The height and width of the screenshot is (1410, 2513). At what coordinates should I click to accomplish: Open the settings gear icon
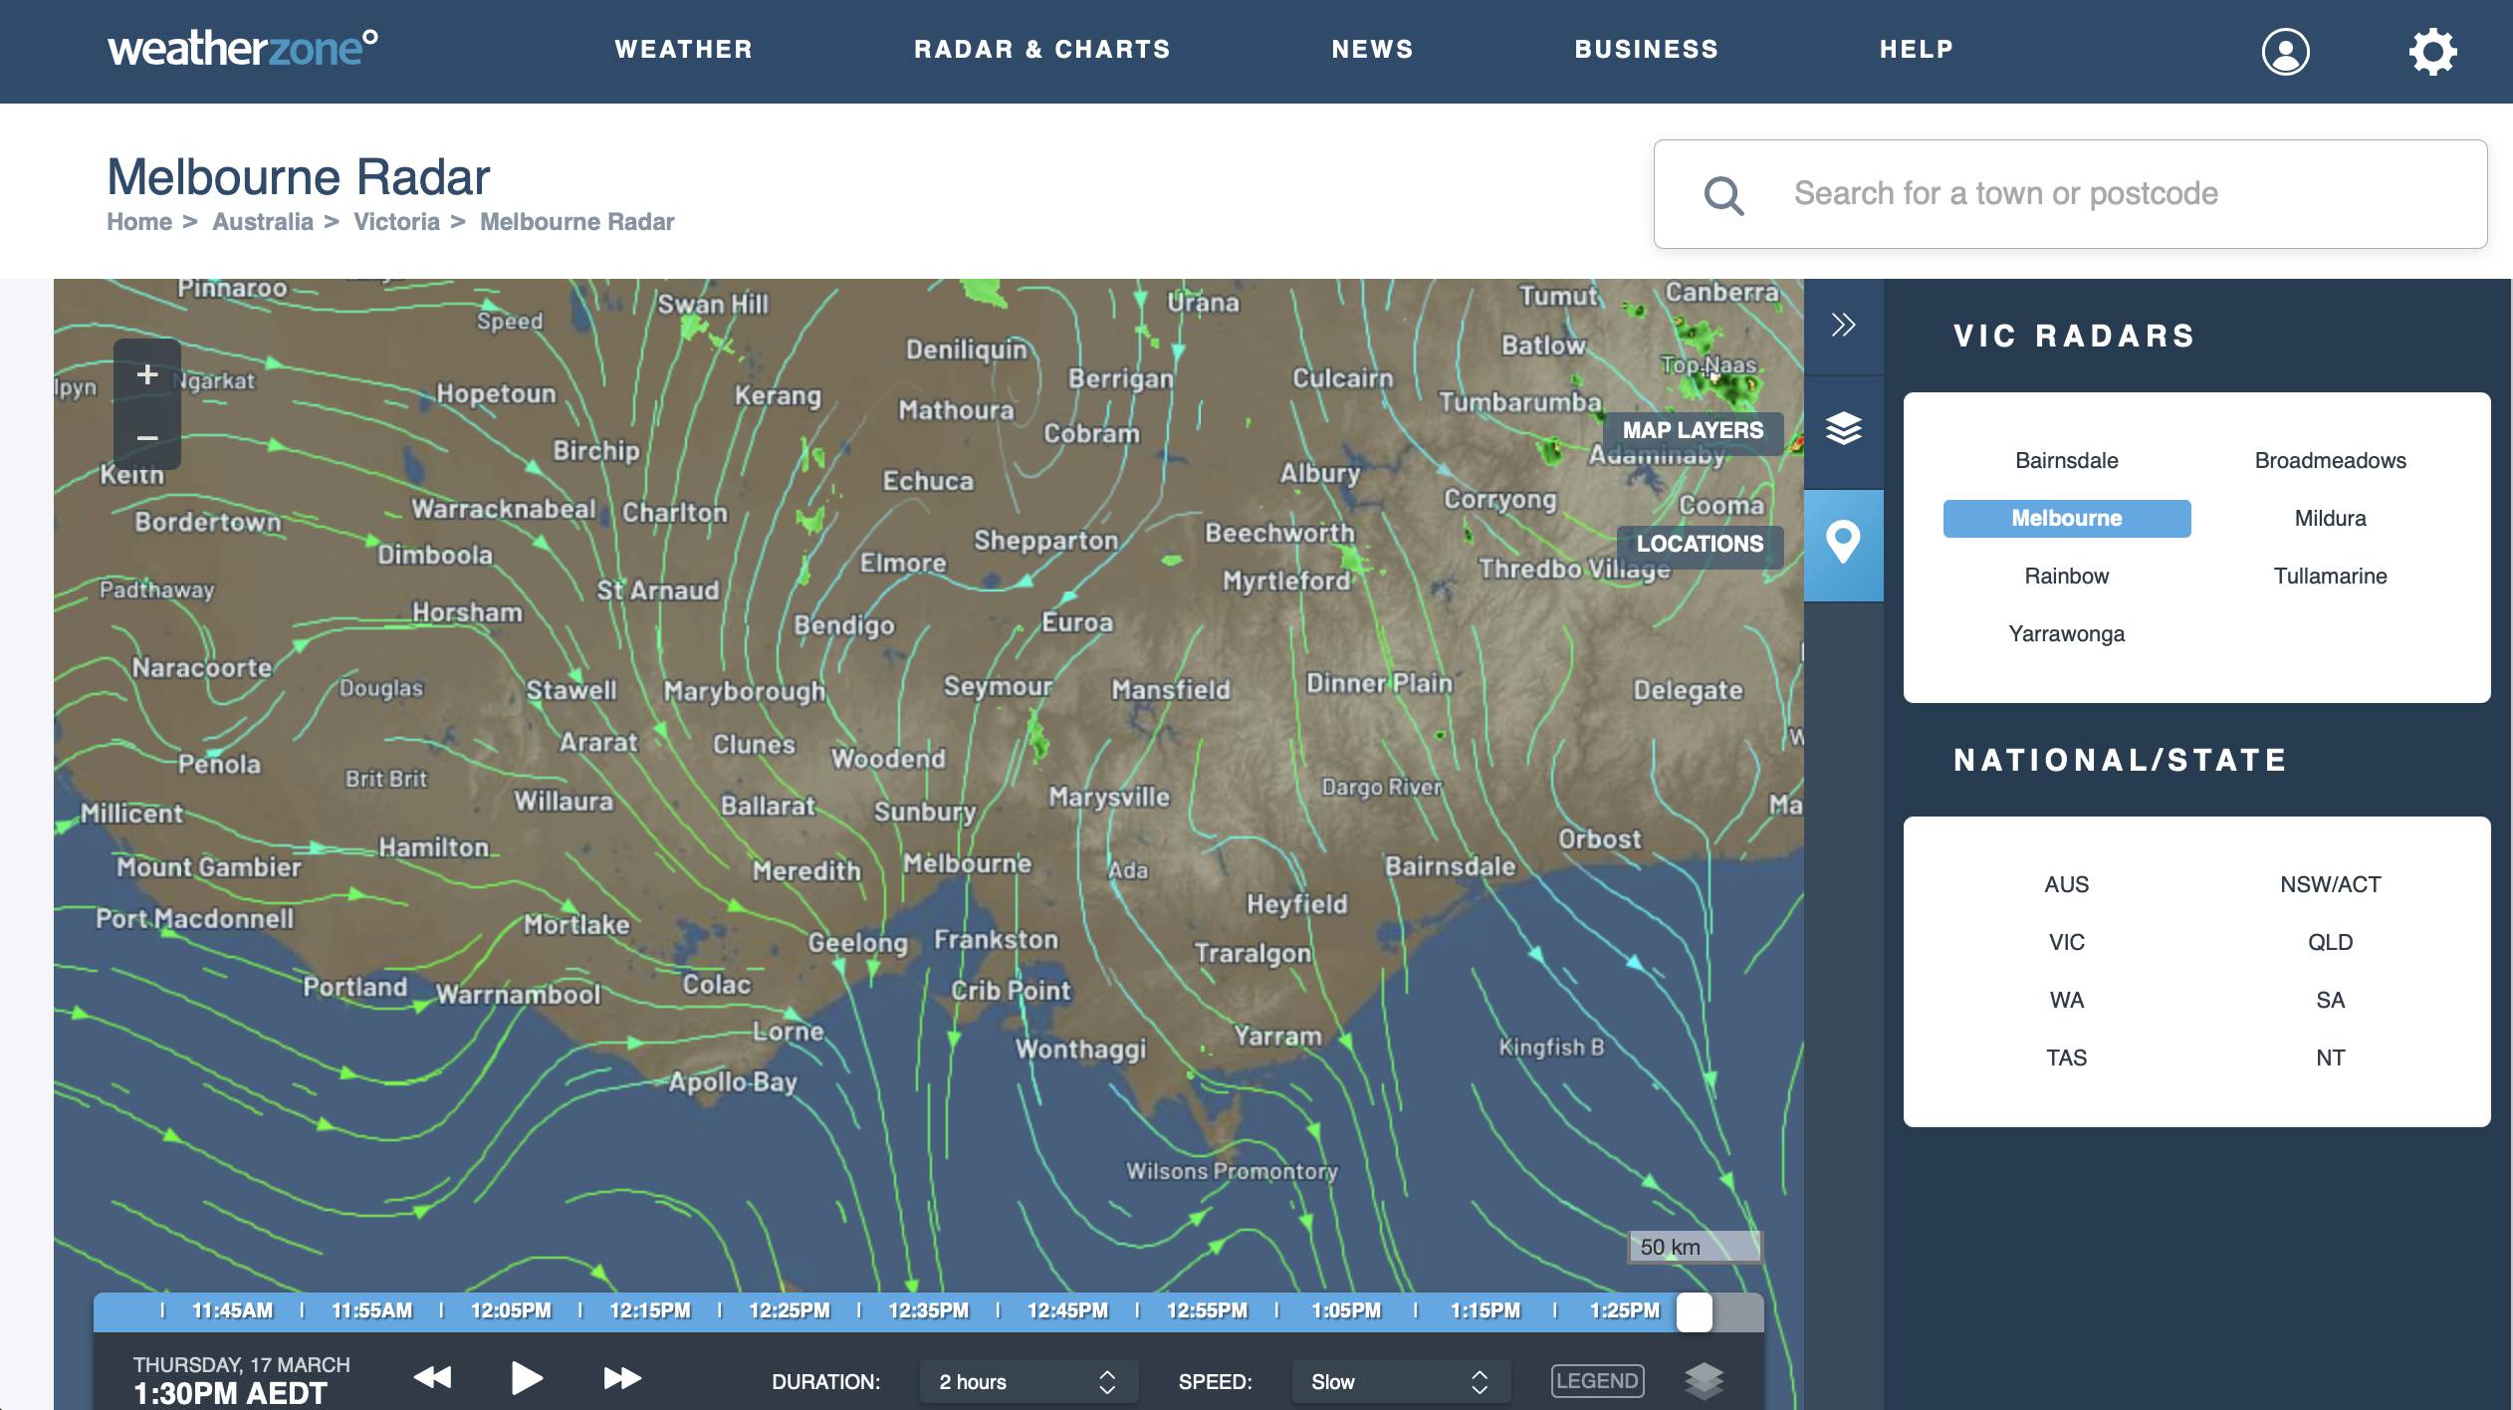(2432, 51)
